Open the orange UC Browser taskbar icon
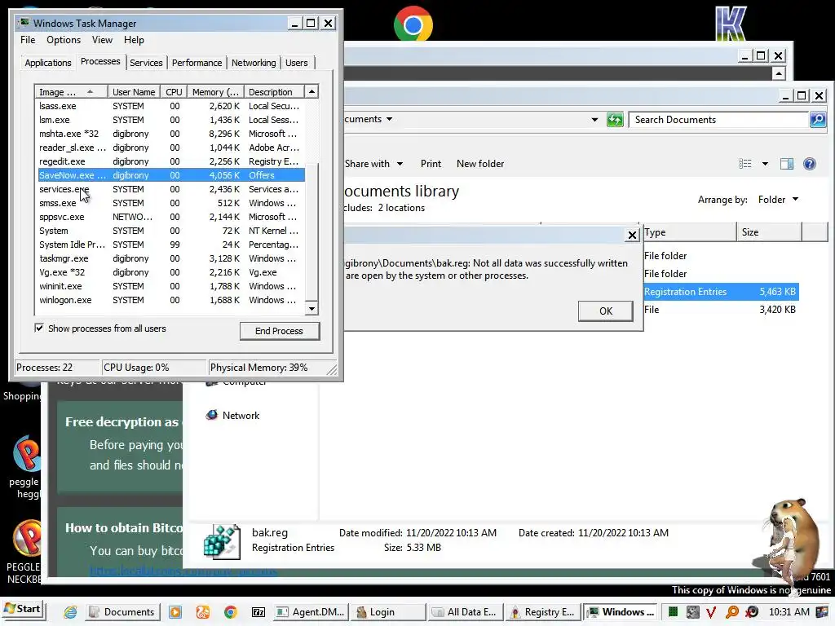This screenshot has width=835, height=626. [x=203, y=612]
